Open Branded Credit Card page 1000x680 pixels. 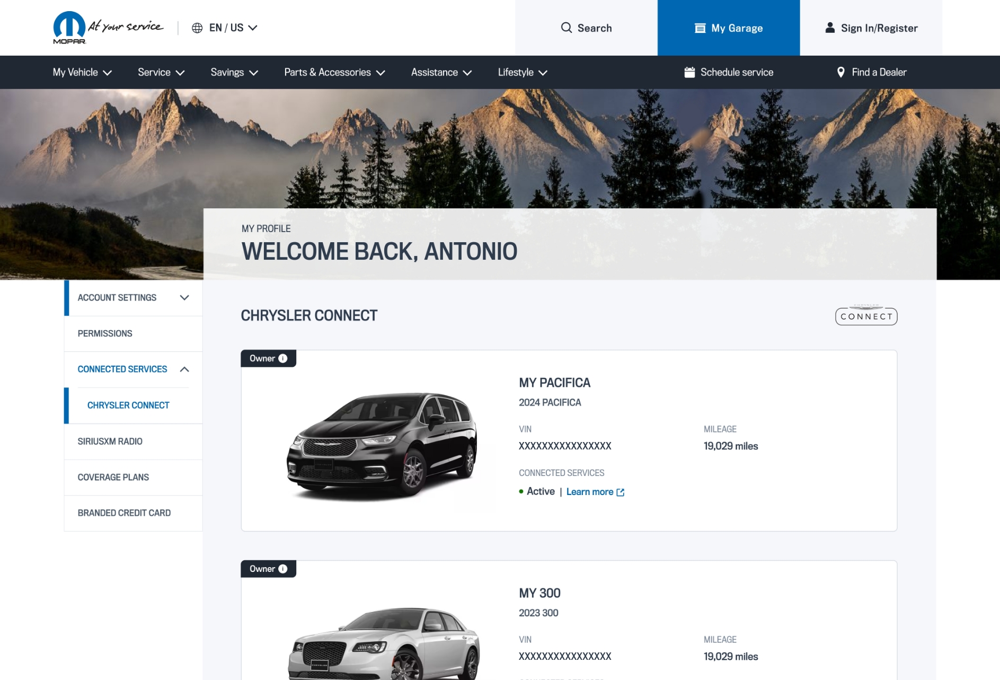pyautogui.click(x=124, y=513)
